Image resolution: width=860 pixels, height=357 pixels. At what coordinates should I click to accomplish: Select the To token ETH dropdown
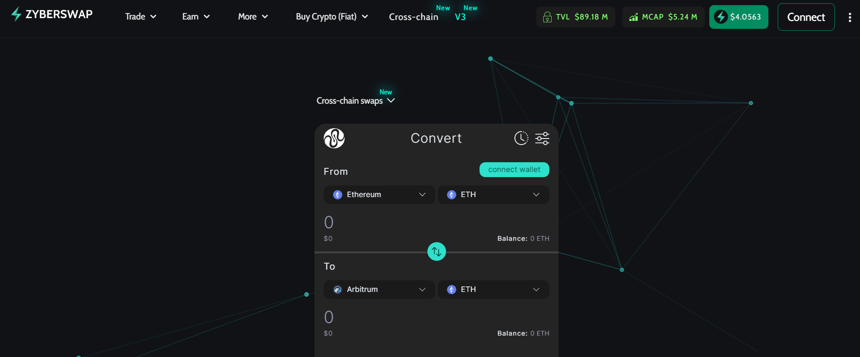point(493,290)
